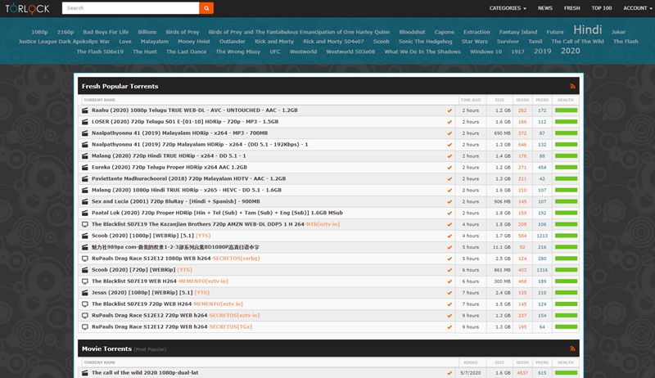Select the What We Do In The Shadows tag
This screenshot has width=655, height=378.
422,52
